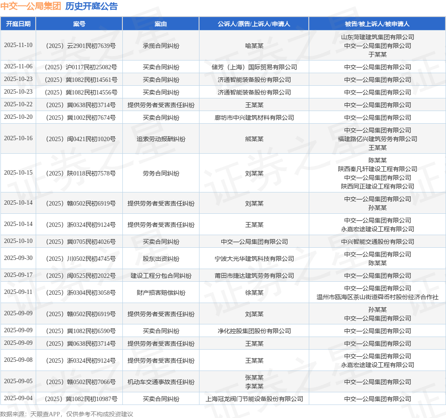The width and height of the screenshot is (446, 418).
Task: Select the date 2025-09-04
Action: (18, 398)
